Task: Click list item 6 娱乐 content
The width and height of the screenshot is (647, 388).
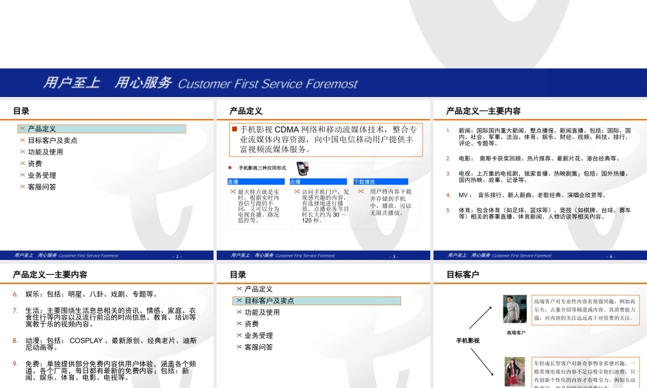Action: [91, 294]
